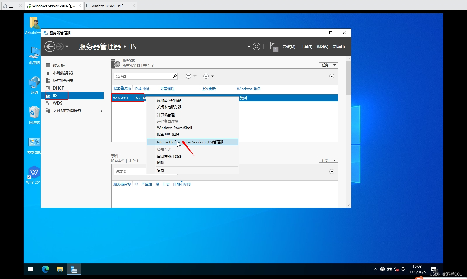Collapse the servers filter expander chevron

point(332,76)
